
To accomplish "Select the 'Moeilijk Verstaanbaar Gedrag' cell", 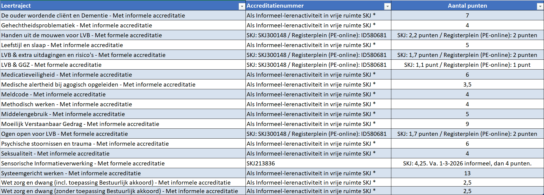I will point(80,124).
